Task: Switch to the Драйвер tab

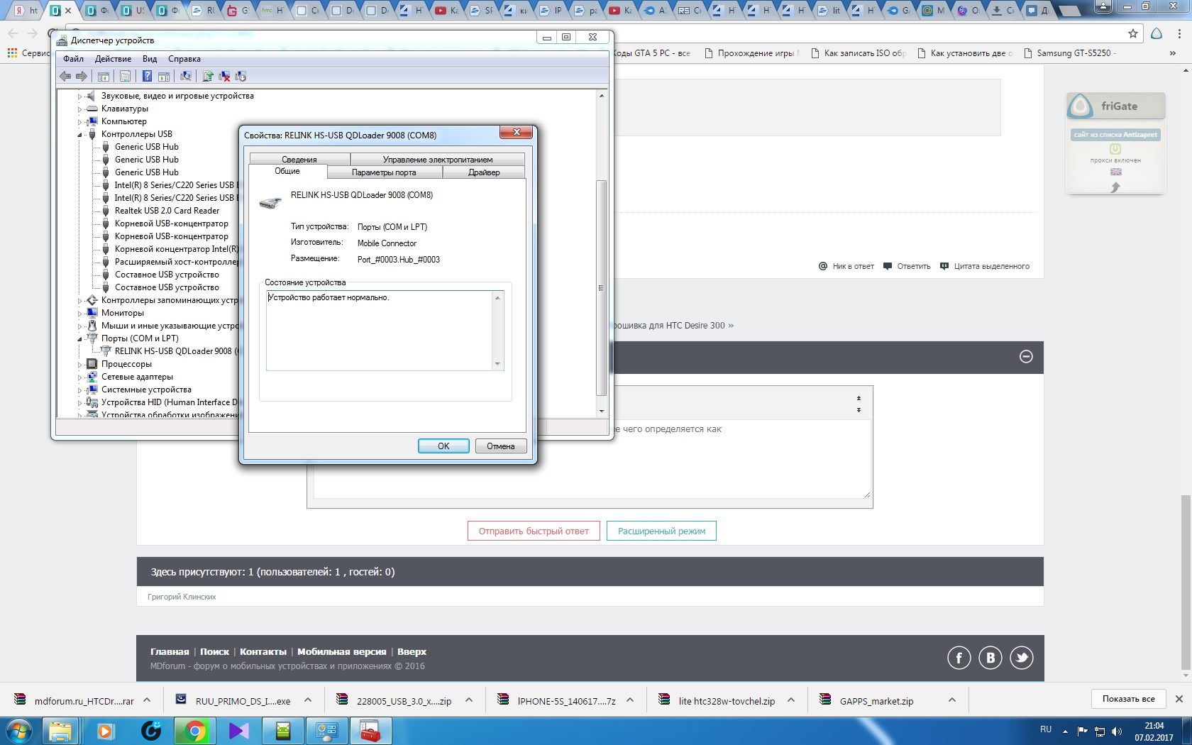Action: click(483, 172)
